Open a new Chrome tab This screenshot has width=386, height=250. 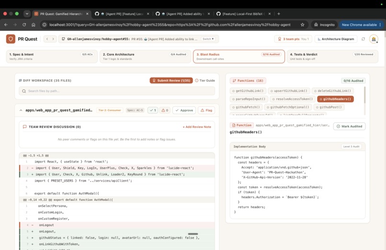coord(279,14)
